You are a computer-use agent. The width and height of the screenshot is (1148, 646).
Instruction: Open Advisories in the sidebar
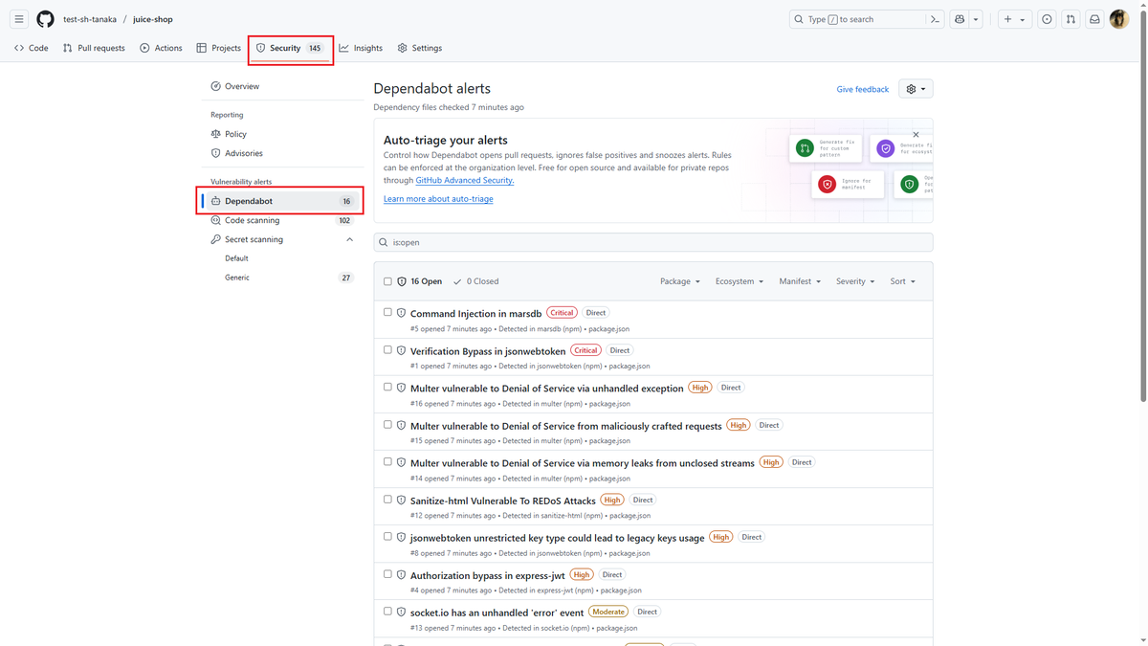(x=282, y=153)
